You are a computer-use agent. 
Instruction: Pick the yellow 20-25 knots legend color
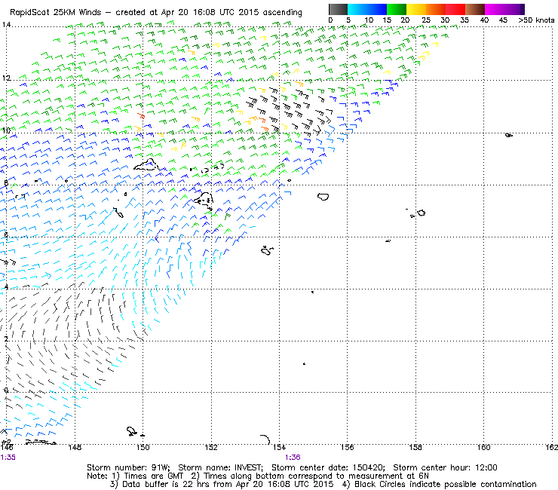coord(416,9)
